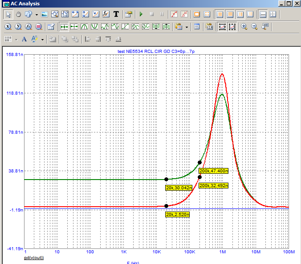Jump cursor to Inflection point icon
The width and height of the screenshot is (301, 264).
point(125,27)
